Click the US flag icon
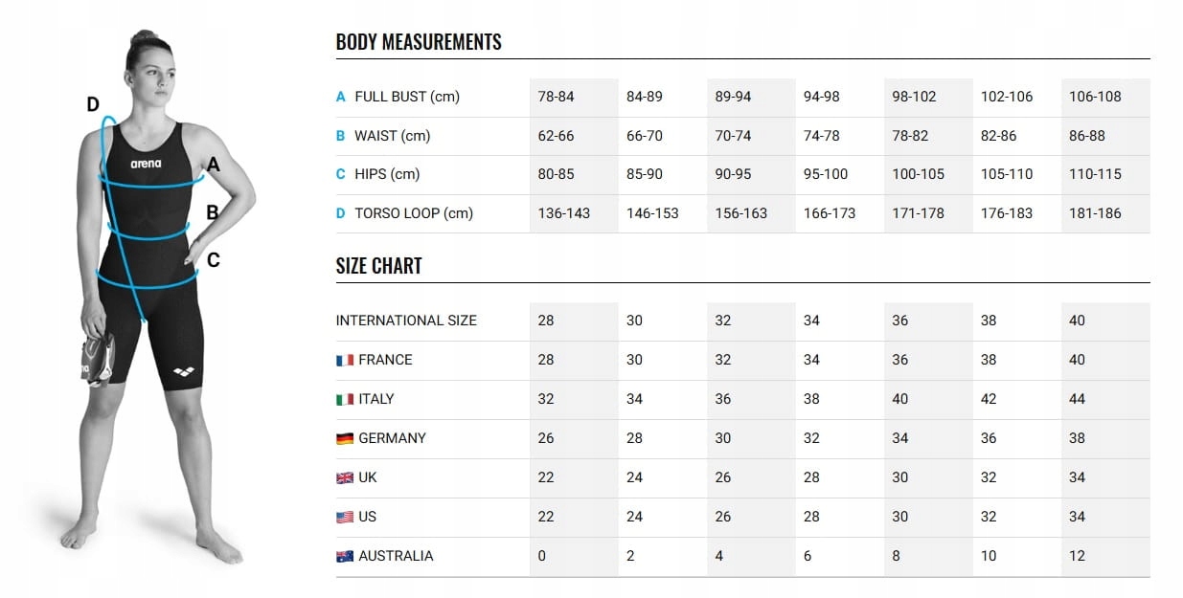The height and width of the screenshot is (598, 1183). 345,518
